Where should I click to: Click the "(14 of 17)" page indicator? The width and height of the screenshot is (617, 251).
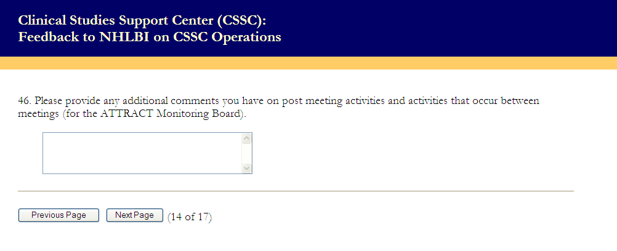click(x=190, y=217)
